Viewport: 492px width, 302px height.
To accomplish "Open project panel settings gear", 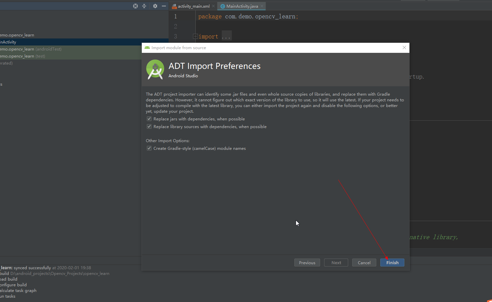I will 155,6.
